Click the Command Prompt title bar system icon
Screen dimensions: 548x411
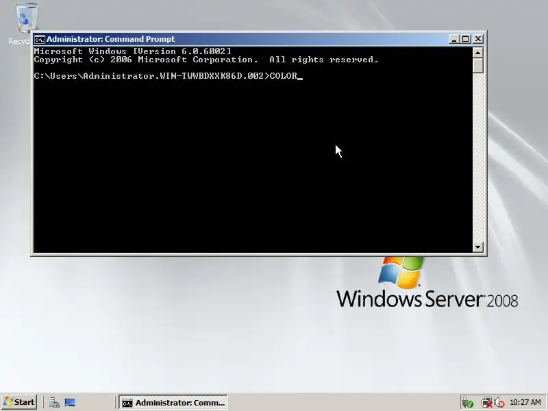pos(40,39)
